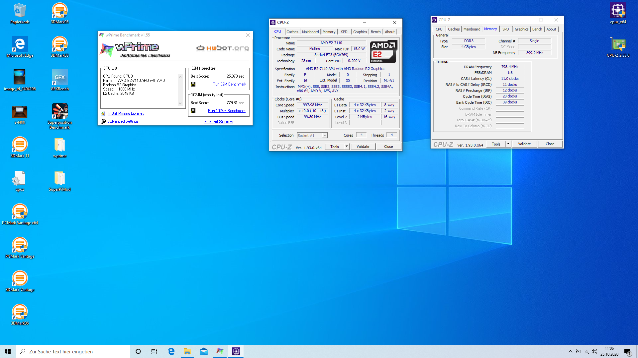
Task: Click taskbar search box
Action: (x=73, y=351)
